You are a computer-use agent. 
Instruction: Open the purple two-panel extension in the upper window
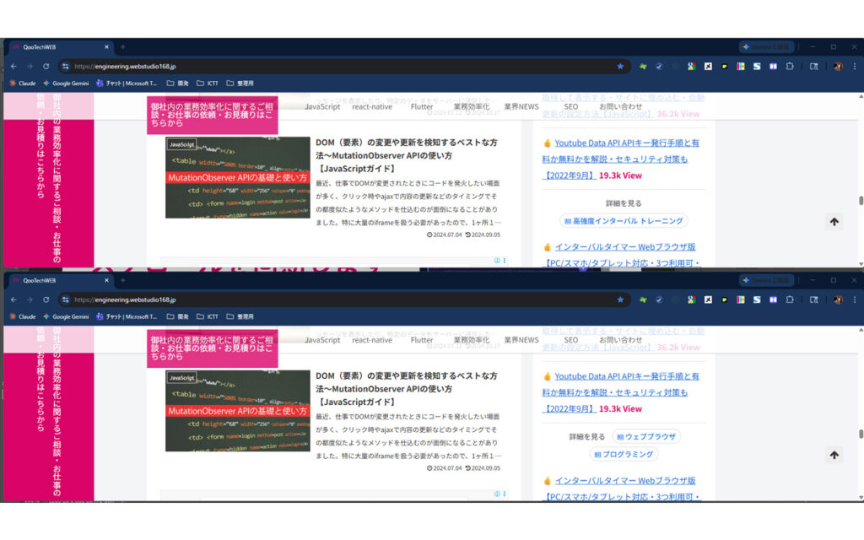click(x=773, y=66)
